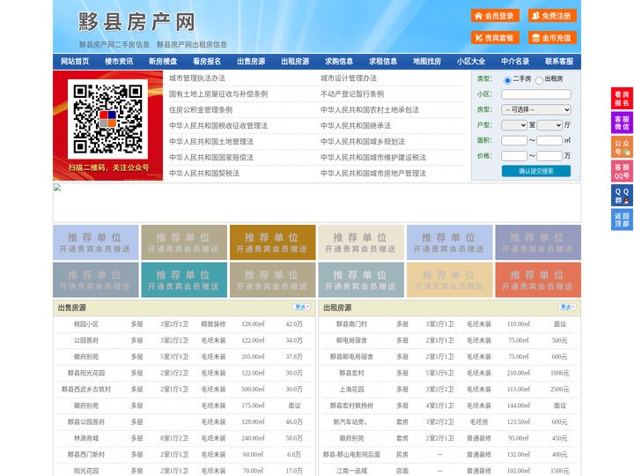Click the orange-brown 推荐单位 banner

pos(272,242)
